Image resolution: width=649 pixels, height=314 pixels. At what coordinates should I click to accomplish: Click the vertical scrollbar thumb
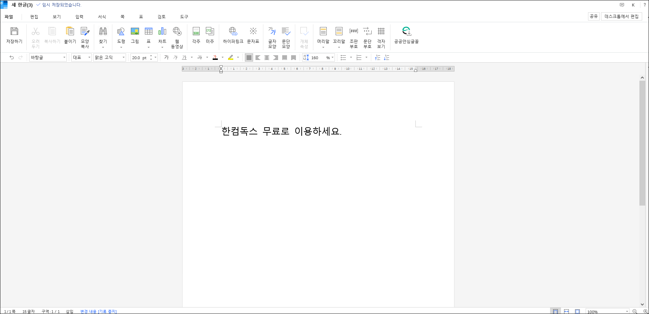[642, 143]
